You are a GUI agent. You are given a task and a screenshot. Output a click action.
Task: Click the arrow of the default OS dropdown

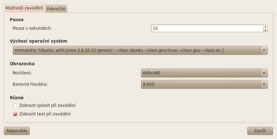(x=264, y=50)
